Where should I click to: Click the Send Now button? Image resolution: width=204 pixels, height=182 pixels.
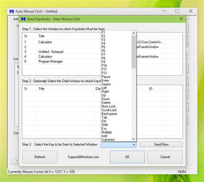pos(161,145)
